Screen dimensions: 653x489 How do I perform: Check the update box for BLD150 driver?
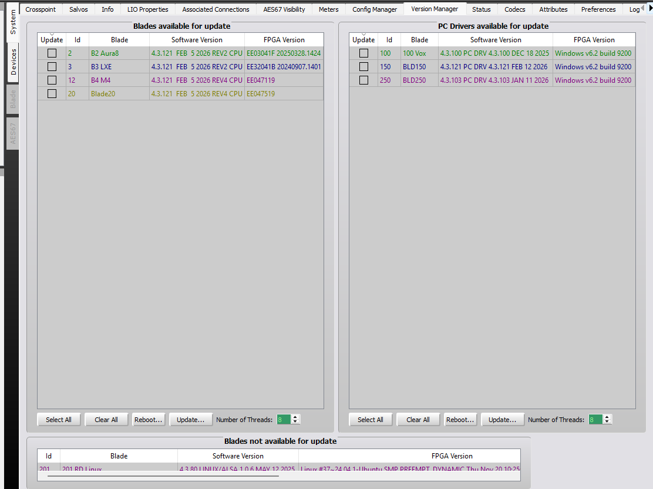click(363, 66)
